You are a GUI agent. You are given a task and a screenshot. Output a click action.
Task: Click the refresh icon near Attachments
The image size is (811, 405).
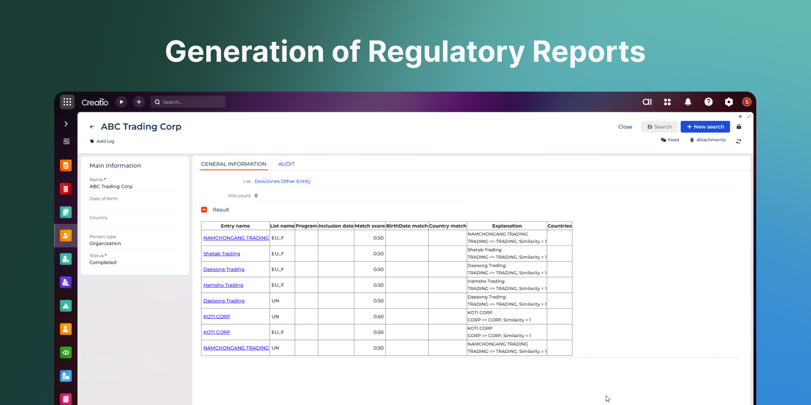pos(739,141)
